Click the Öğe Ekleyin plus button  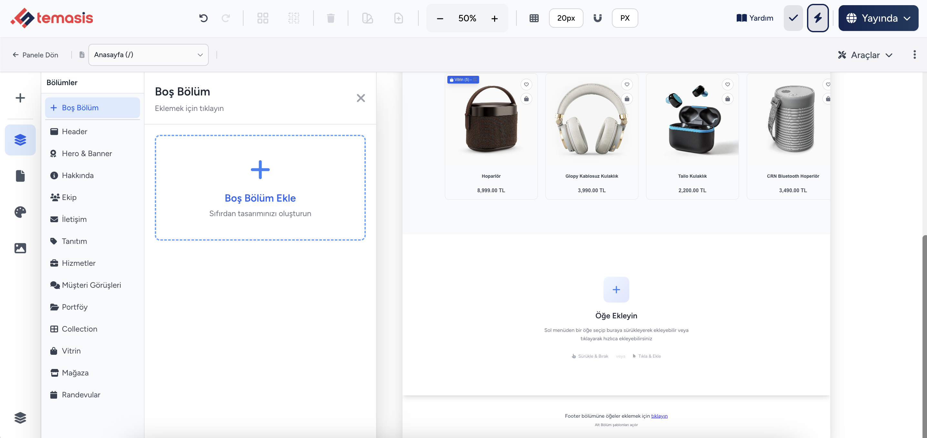[x=616, y=290]
